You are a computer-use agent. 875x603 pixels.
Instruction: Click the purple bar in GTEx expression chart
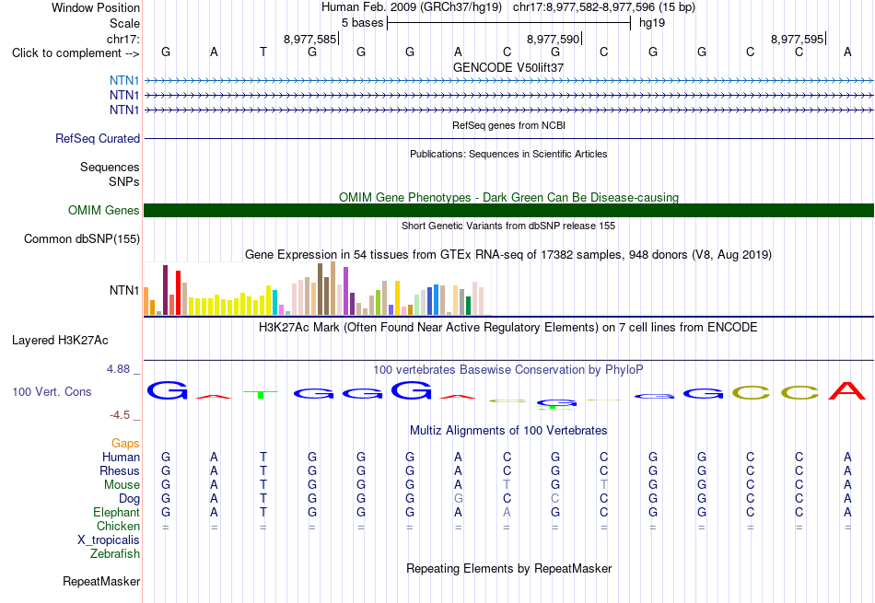[x=346, y=291]
